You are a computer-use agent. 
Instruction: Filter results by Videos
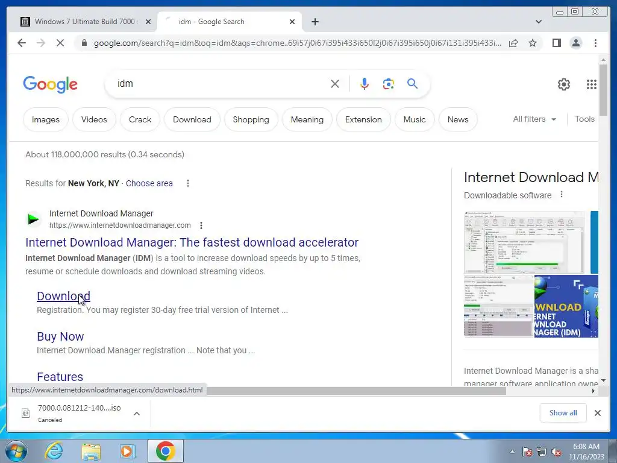94,120
